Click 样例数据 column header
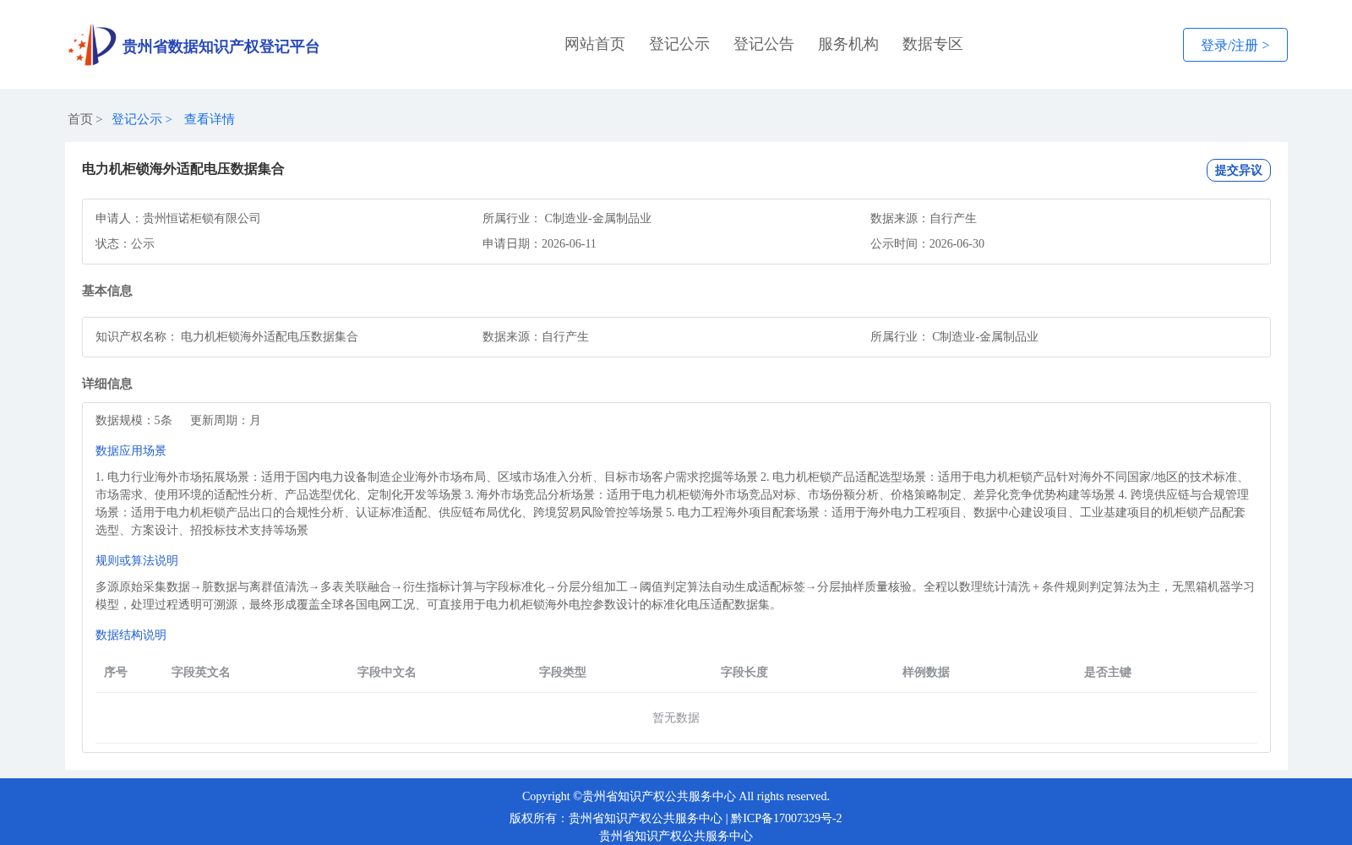Image resolution: width=1352 pixels, height=845 pixels. pyautogui.click(x=926, y=672)
